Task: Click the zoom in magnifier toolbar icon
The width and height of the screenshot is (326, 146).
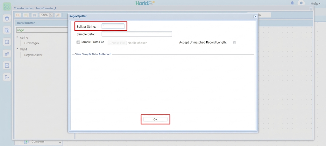Action: point(26,15)
